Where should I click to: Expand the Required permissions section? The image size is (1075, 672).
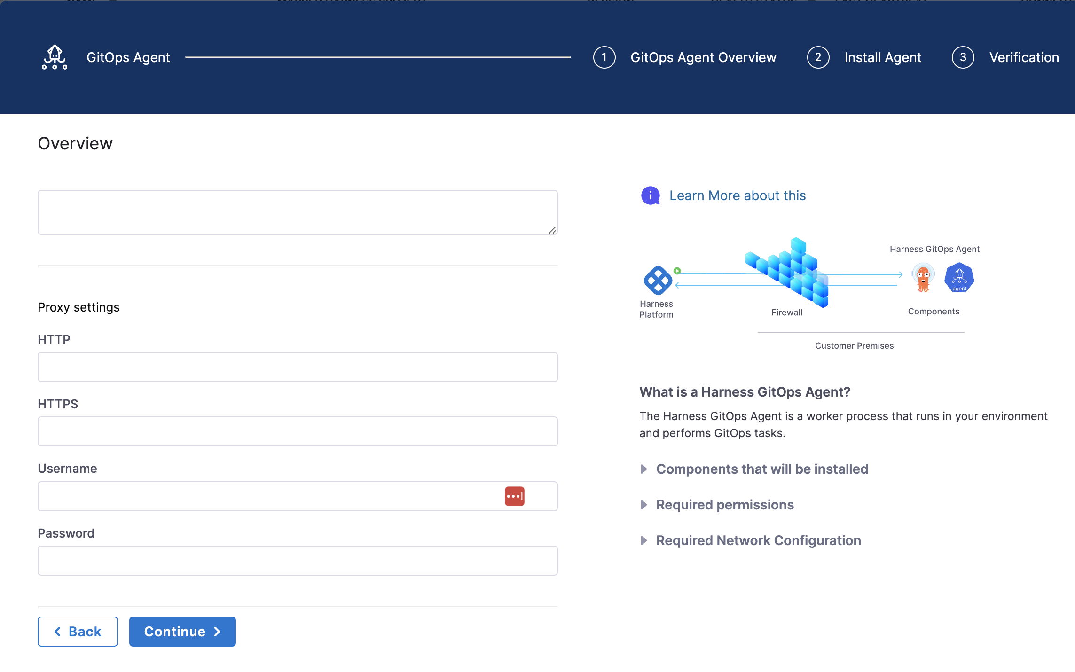coord(724,505)
